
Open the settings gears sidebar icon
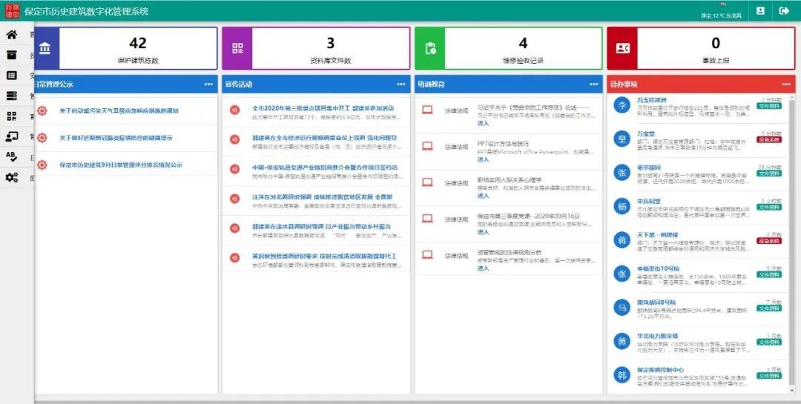[x=11, y=177]
